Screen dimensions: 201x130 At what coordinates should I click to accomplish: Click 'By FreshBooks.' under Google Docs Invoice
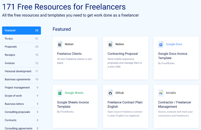[x=166, y=63]
